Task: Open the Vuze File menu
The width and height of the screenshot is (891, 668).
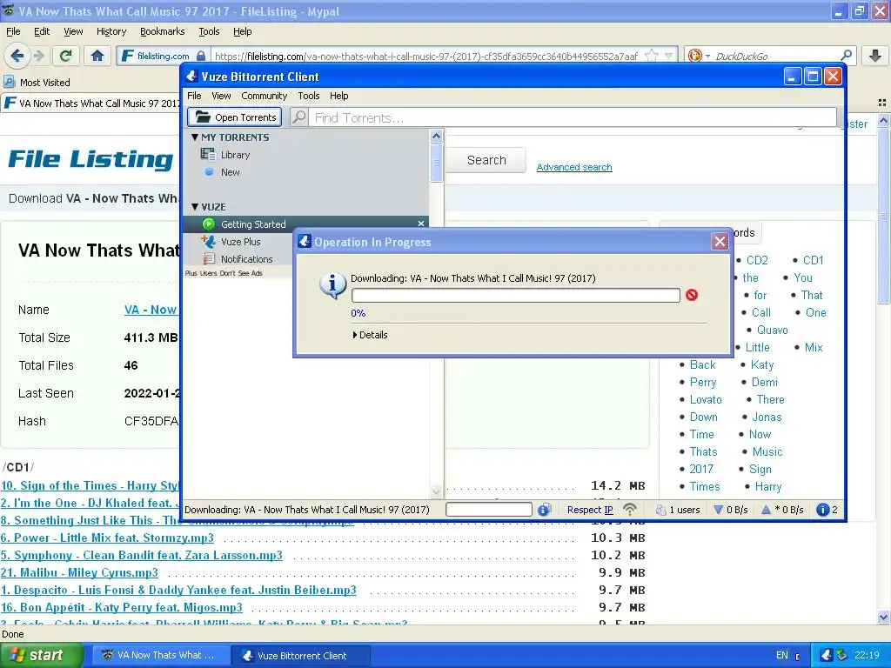Action: point(194,96)
